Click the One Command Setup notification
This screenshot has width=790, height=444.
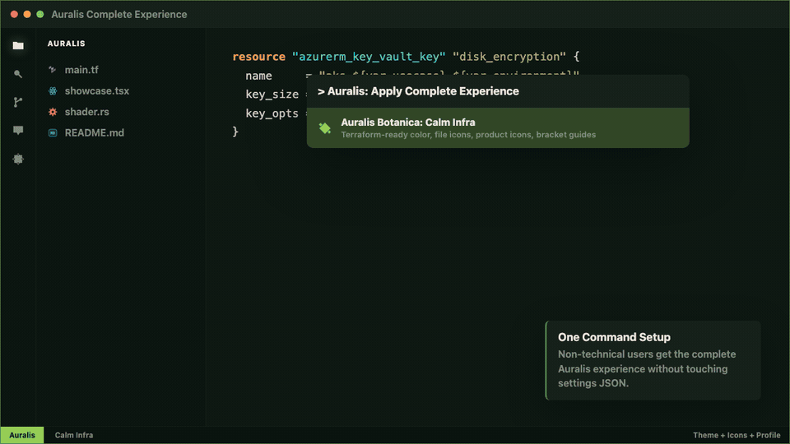tap(653, 360)
